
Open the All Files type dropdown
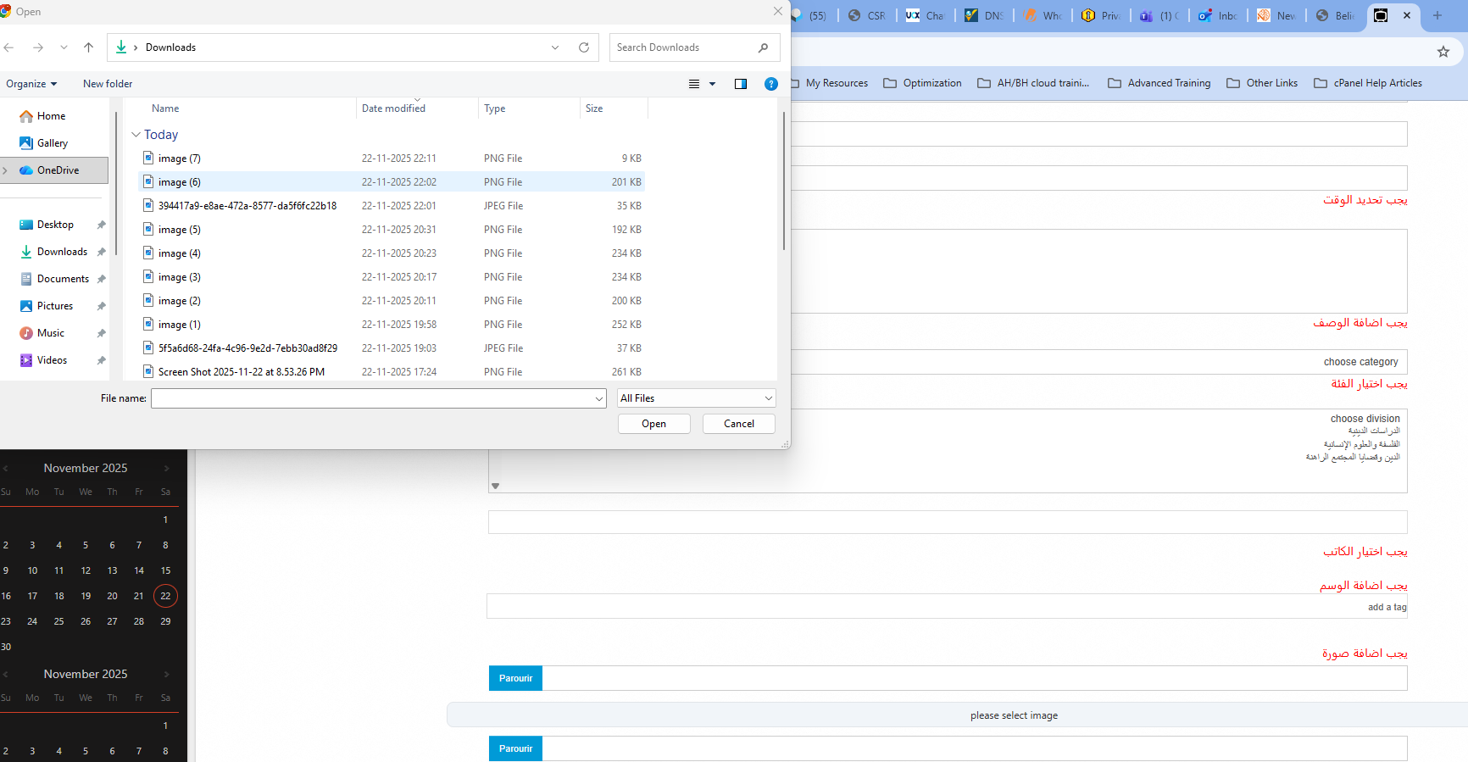click(x=696, y=398)
